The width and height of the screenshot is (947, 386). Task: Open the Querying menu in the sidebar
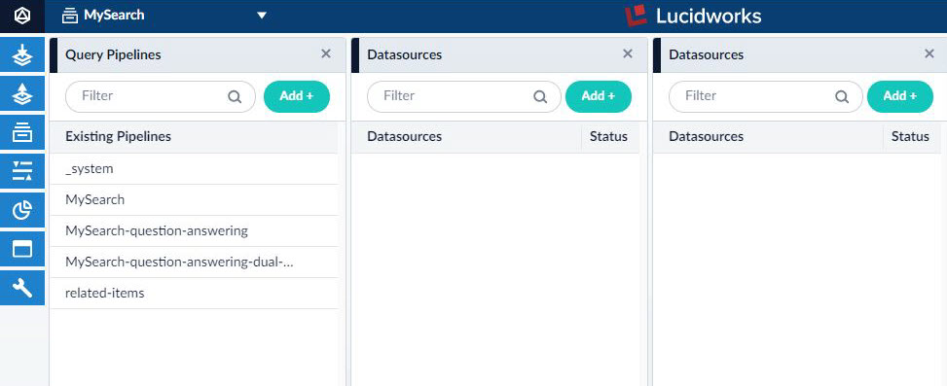click(x=22, y=93)
